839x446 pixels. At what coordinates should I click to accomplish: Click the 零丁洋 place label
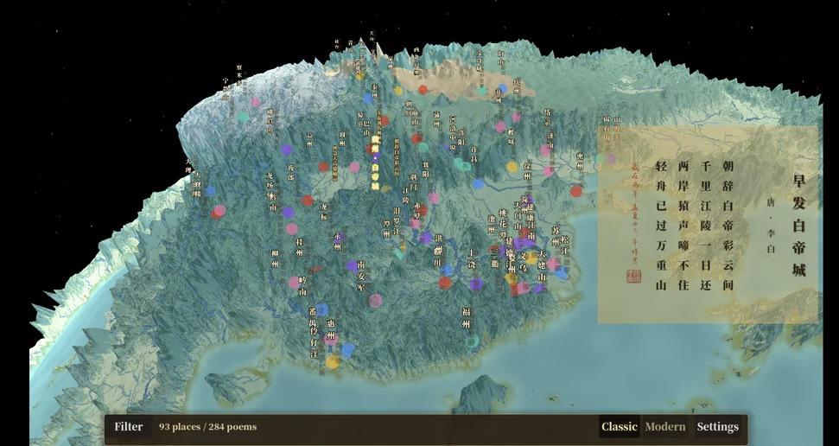(315, 341)
